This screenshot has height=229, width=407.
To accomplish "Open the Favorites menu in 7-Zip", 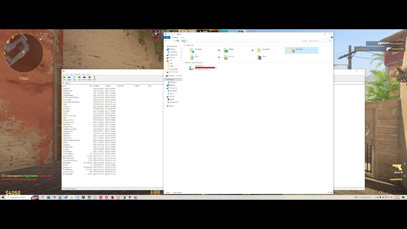I will tap(77, 74).
